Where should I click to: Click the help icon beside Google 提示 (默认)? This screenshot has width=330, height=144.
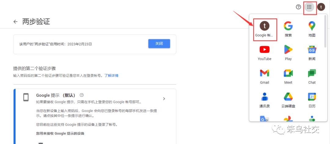pos(82,95)
